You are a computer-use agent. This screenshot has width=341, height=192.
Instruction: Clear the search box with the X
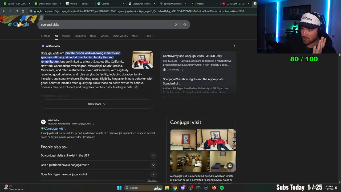176,25
